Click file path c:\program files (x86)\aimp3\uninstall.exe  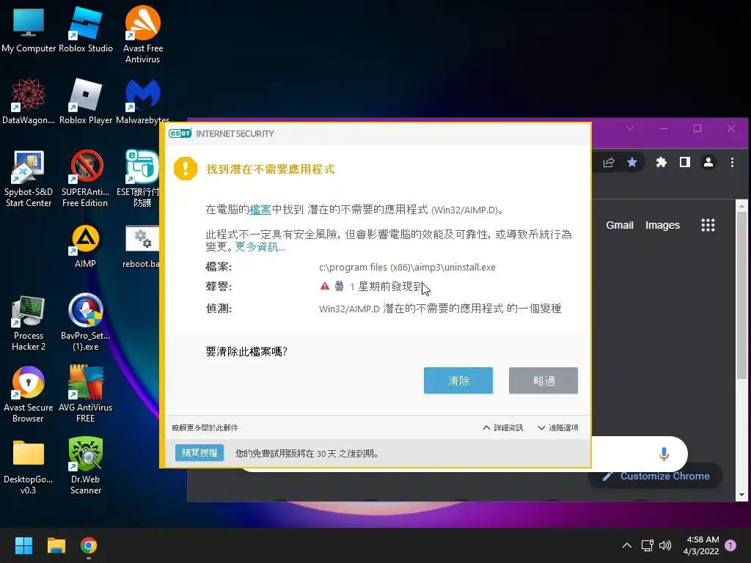pos(407,267)
